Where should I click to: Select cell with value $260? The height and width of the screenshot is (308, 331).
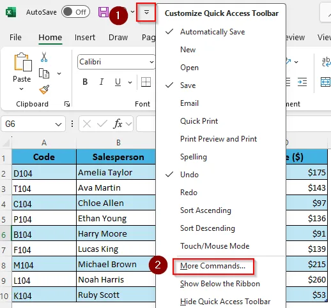[x=307, y=279]
